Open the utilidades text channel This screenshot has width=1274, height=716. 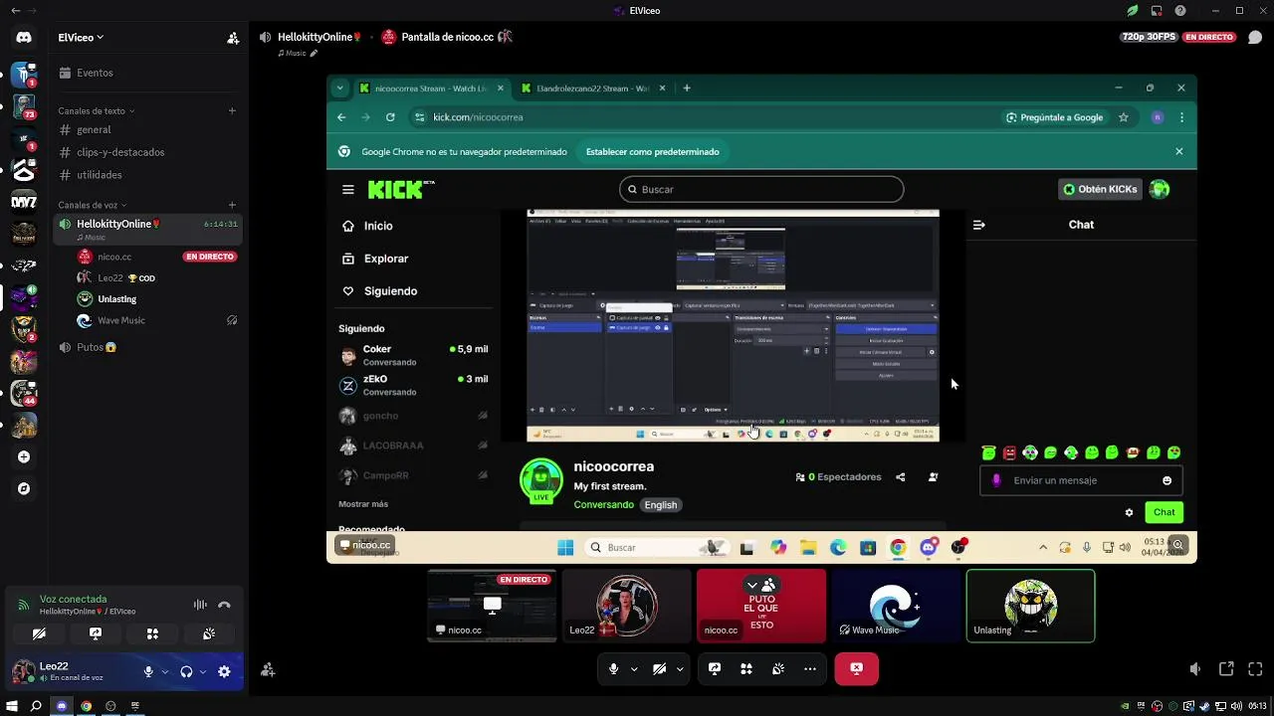[x=147, y=175]
